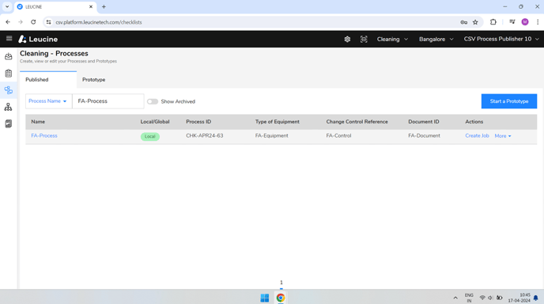Select the processes flow icon in sidebar
The height and width of the screenshot is (304, 544).
coord(9,90)
